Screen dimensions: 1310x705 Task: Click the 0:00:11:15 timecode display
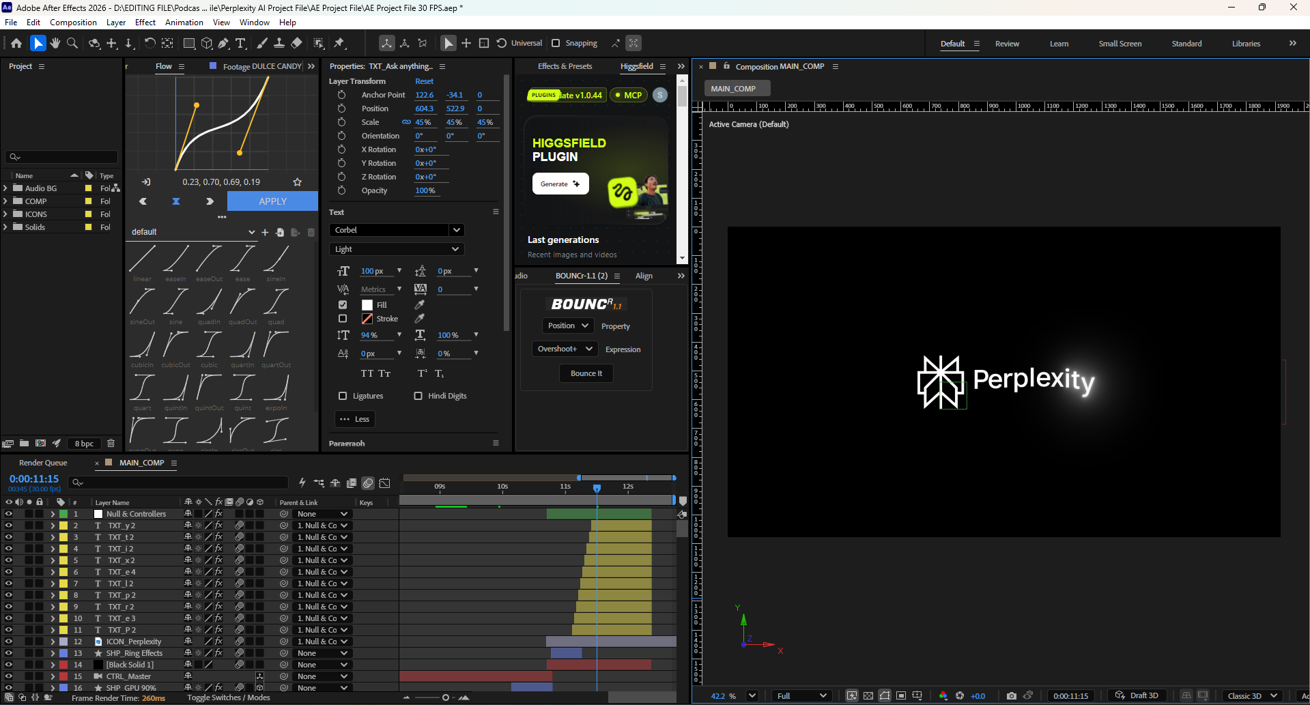(34, 479)
